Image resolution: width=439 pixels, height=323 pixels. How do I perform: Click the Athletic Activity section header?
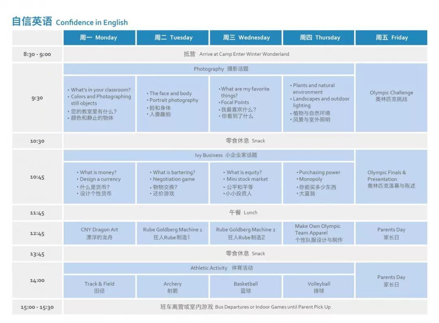click(x=209, y=268)
